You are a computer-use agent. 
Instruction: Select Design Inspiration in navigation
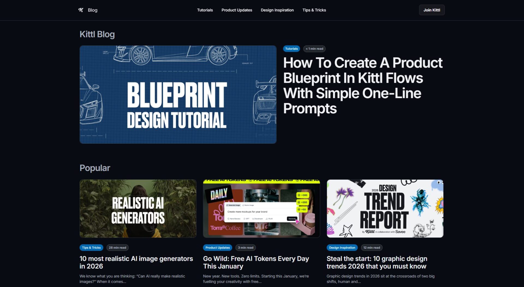277,10
